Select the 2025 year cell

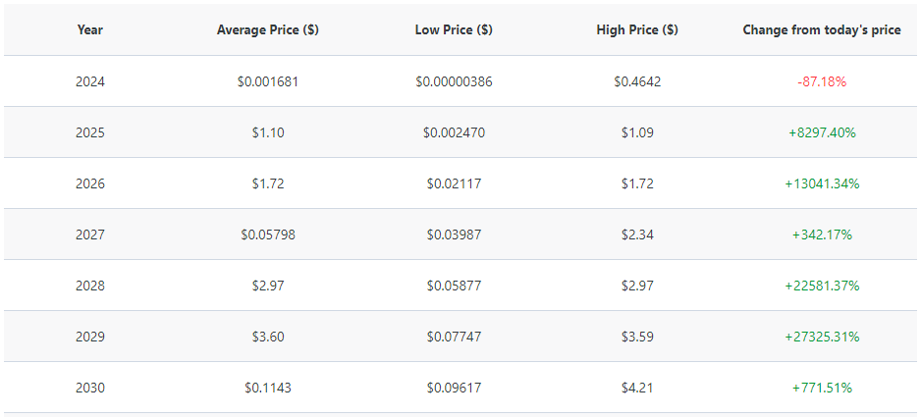click(90, 132)
